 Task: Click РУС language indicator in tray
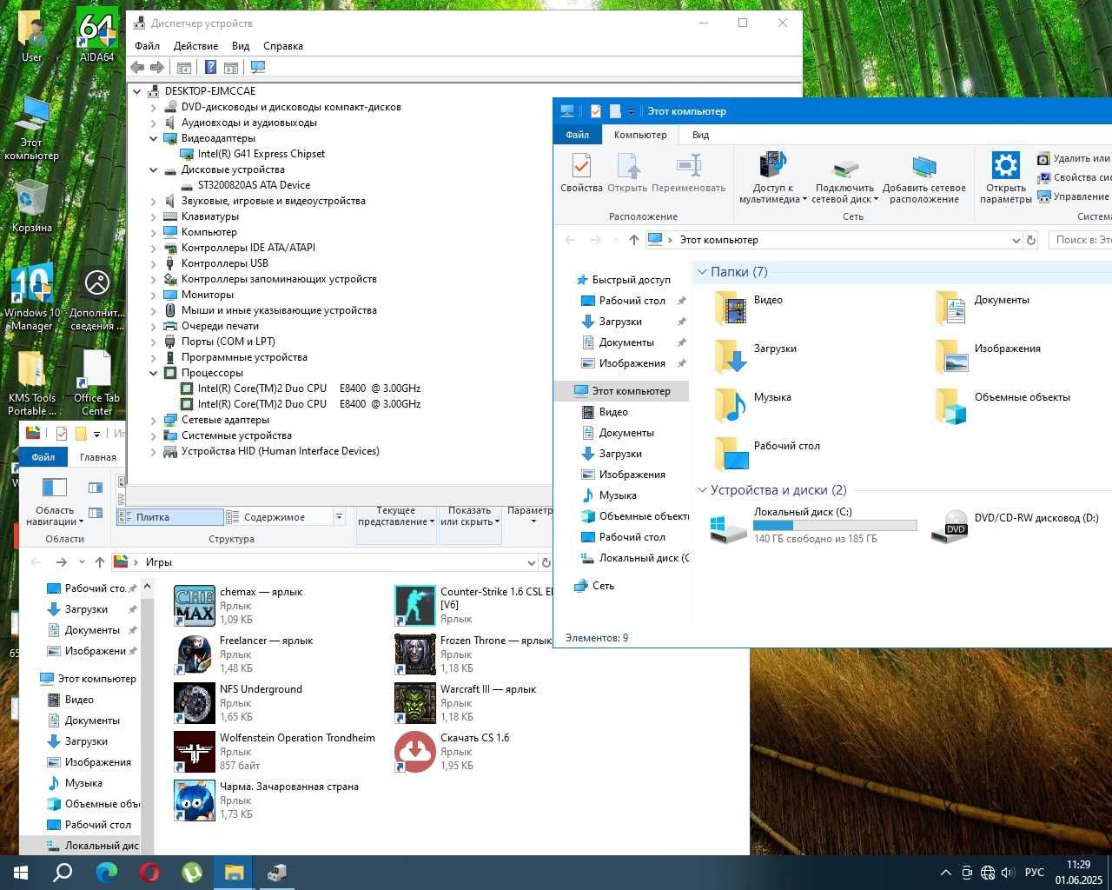click(x=1035, y=873)
